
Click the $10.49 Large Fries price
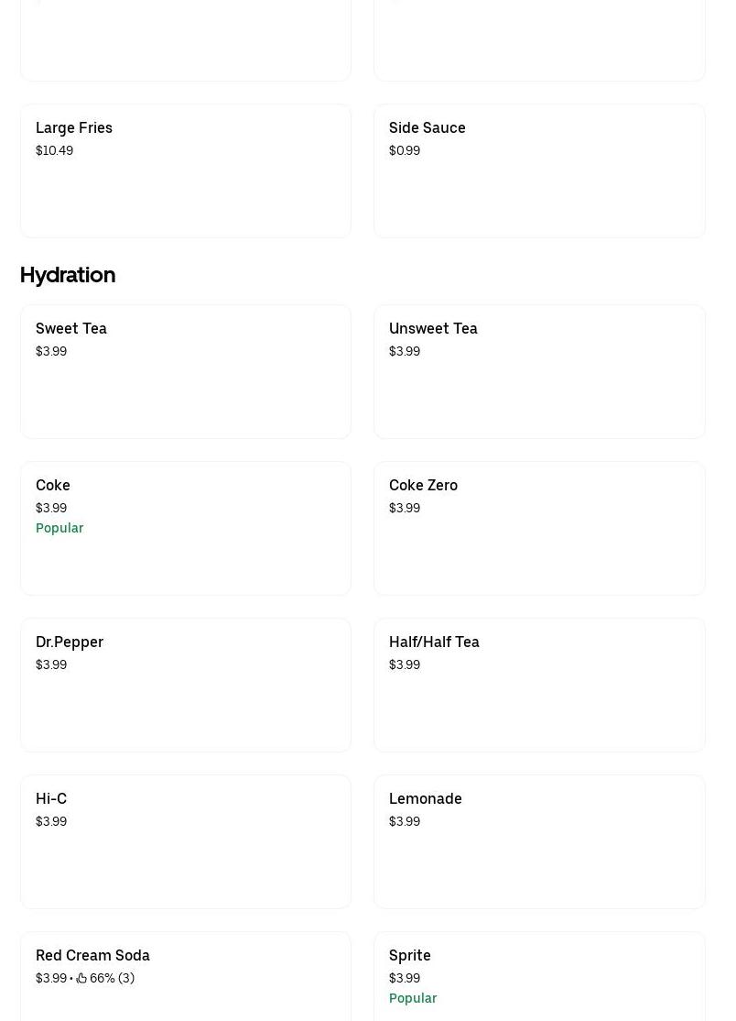point(55,150)
